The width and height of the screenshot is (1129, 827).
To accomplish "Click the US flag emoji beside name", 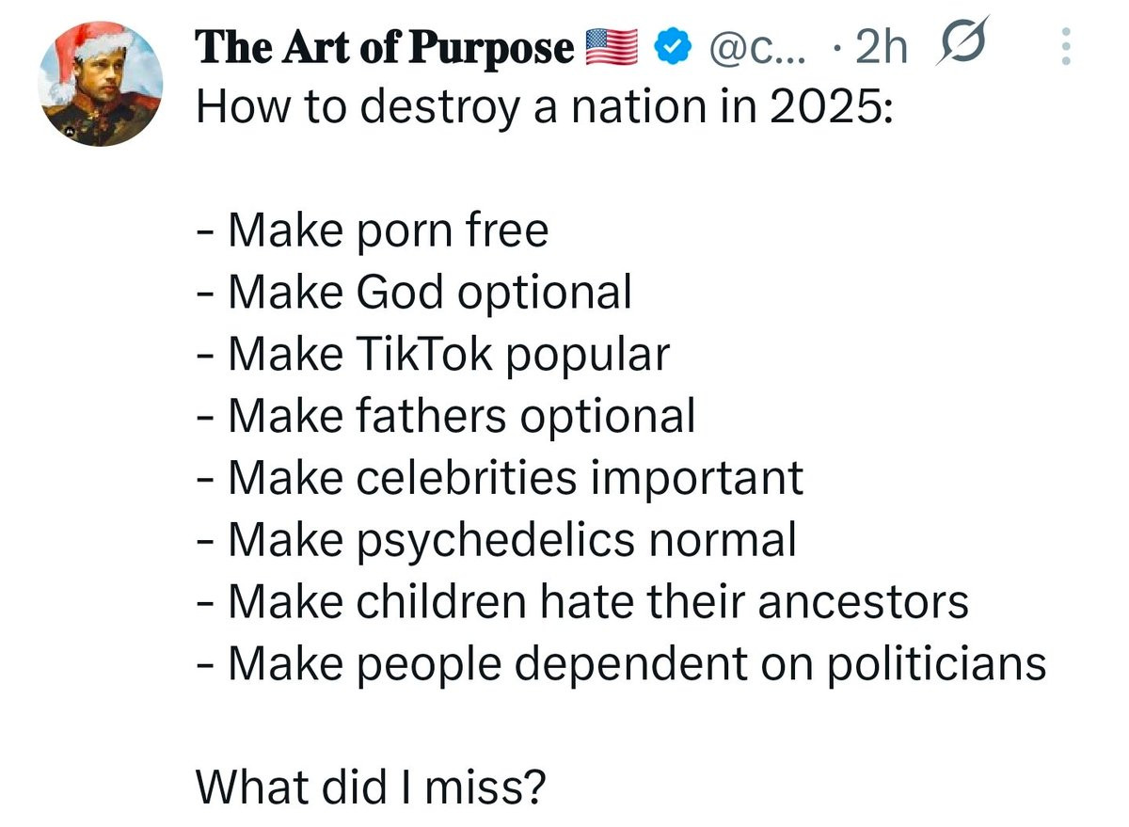I will click(612, 47).
